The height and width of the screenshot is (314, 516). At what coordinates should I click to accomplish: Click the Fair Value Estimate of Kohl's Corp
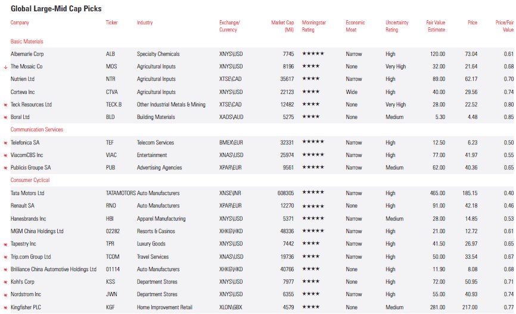click(437, 282)
